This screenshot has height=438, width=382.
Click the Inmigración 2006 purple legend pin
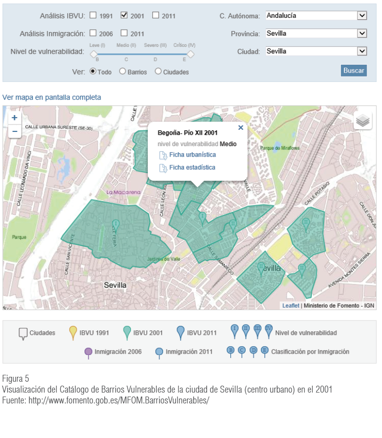point(88,352)
